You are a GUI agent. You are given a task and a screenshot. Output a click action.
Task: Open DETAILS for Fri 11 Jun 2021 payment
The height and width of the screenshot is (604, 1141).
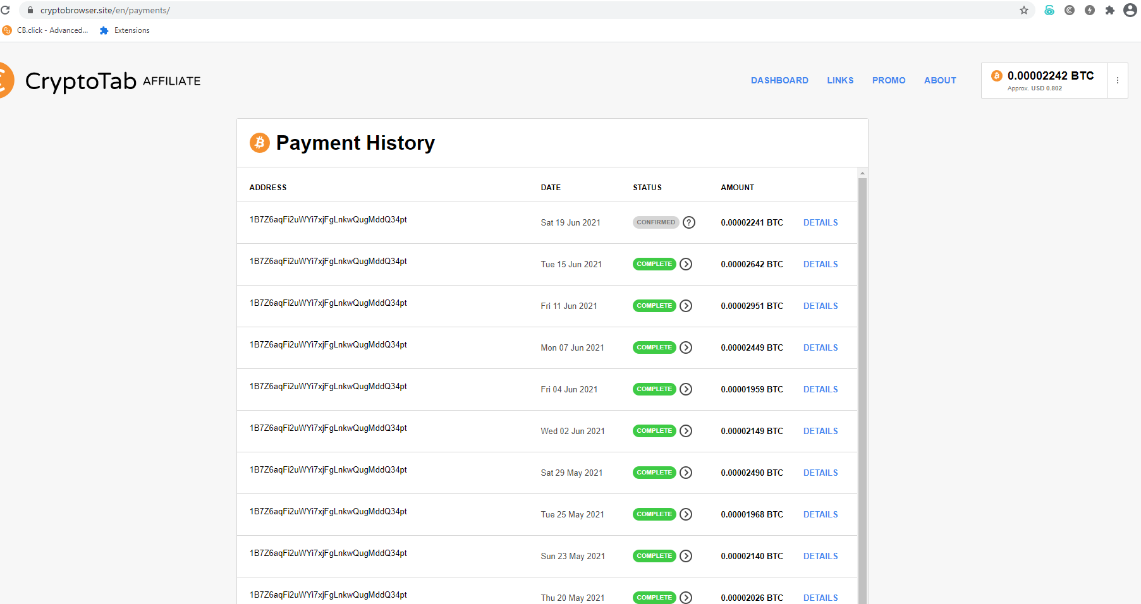click(x=821, y=306)
